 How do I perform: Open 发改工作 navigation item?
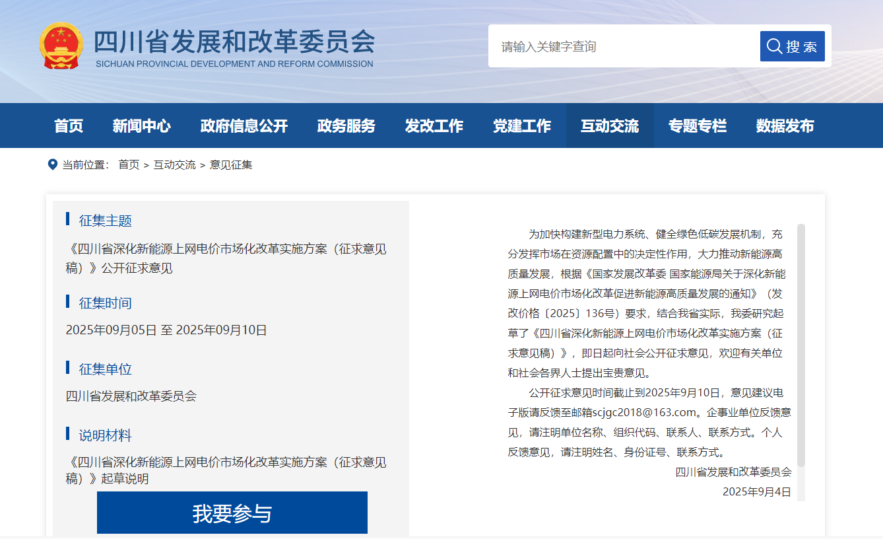point(434,126)
